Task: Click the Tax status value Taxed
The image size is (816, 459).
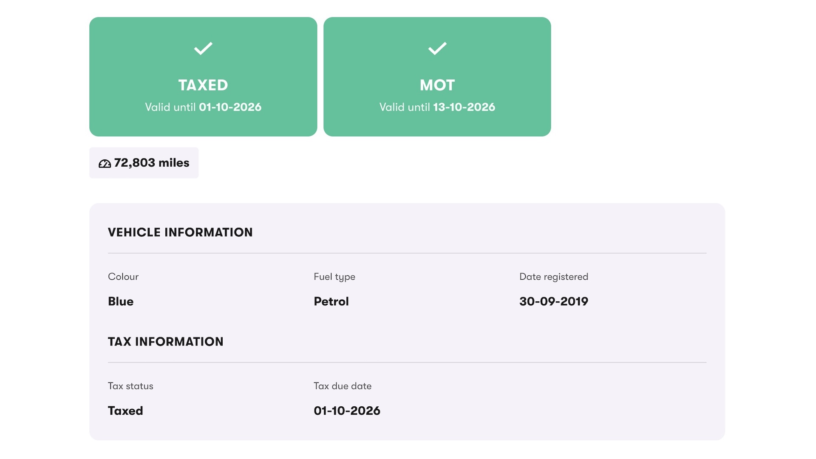Action: 125,411
